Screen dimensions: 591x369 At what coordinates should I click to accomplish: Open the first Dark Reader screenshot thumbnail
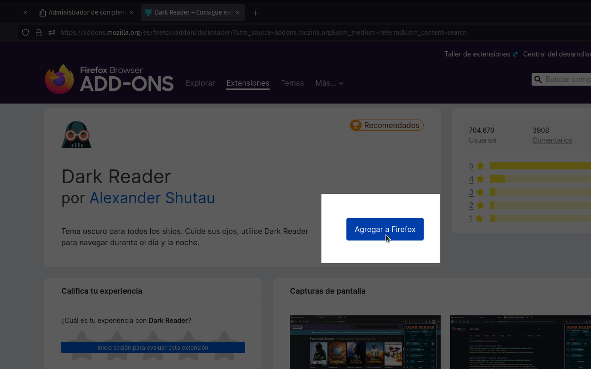[365, 342]
